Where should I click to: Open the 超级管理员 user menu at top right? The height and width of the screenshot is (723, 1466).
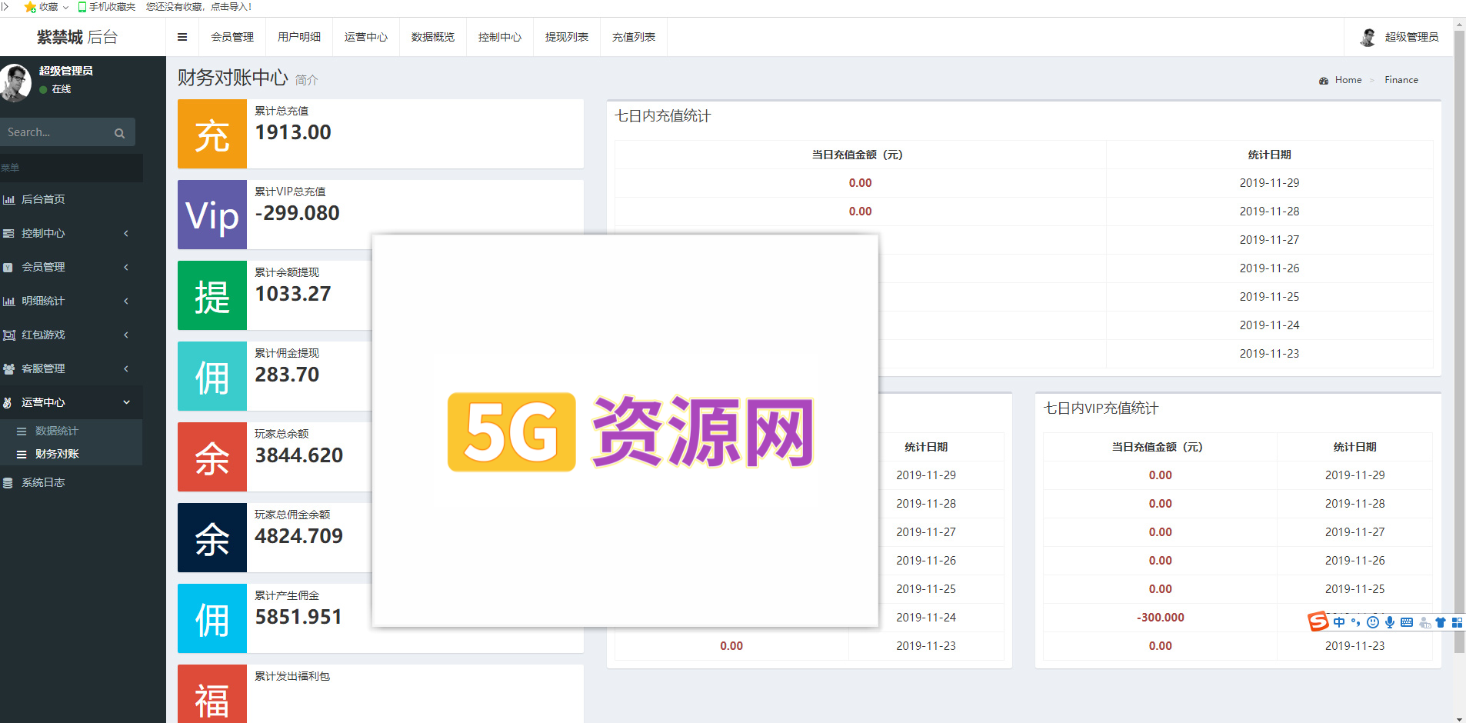point(1399,37)
